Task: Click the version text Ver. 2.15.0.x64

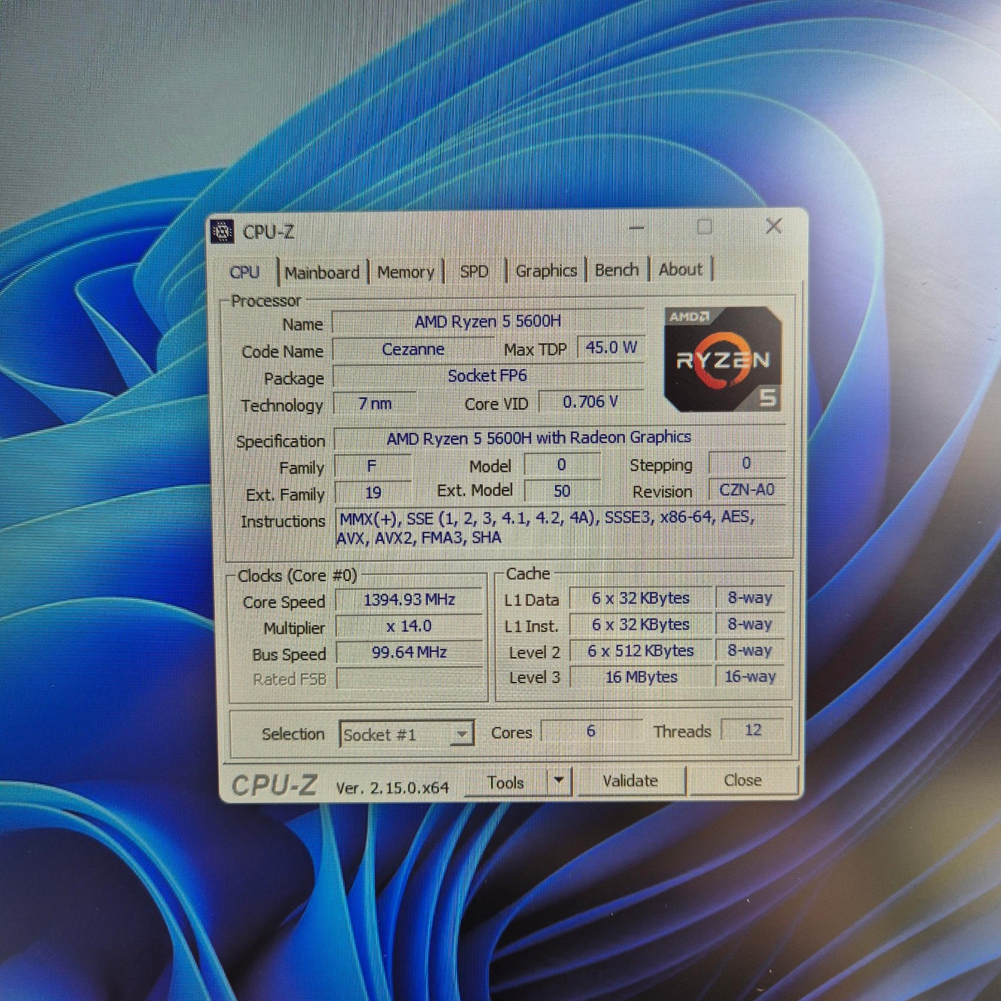Action: [x=392, y=788]
